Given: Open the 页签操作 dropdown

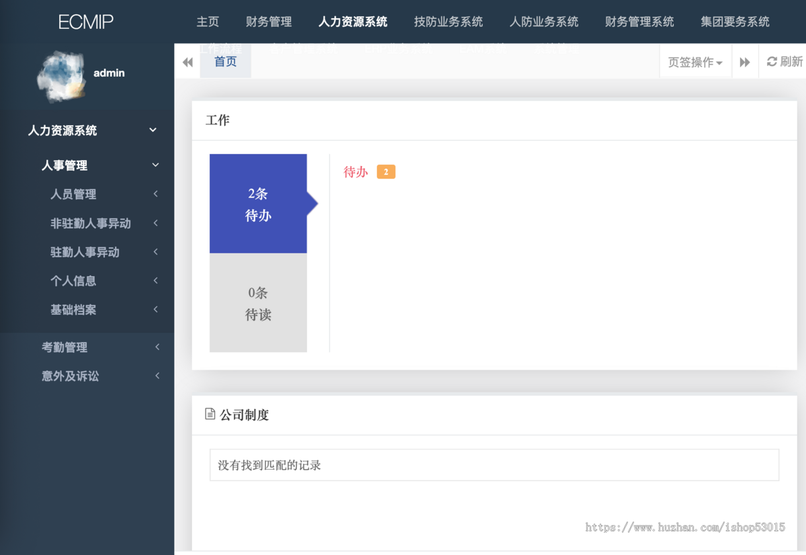Looking at the screenshot, I should pos(695,62).
